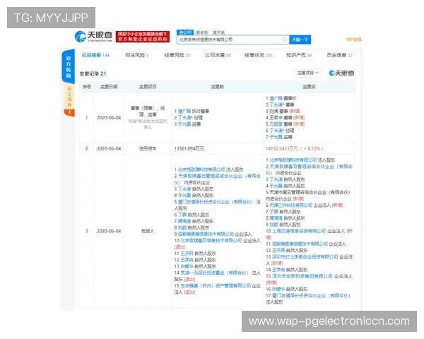Open the 深圳市红土信息创业投资有限公司 link
This screenshot has width=424, height=339.
click(x=305, y=257)
